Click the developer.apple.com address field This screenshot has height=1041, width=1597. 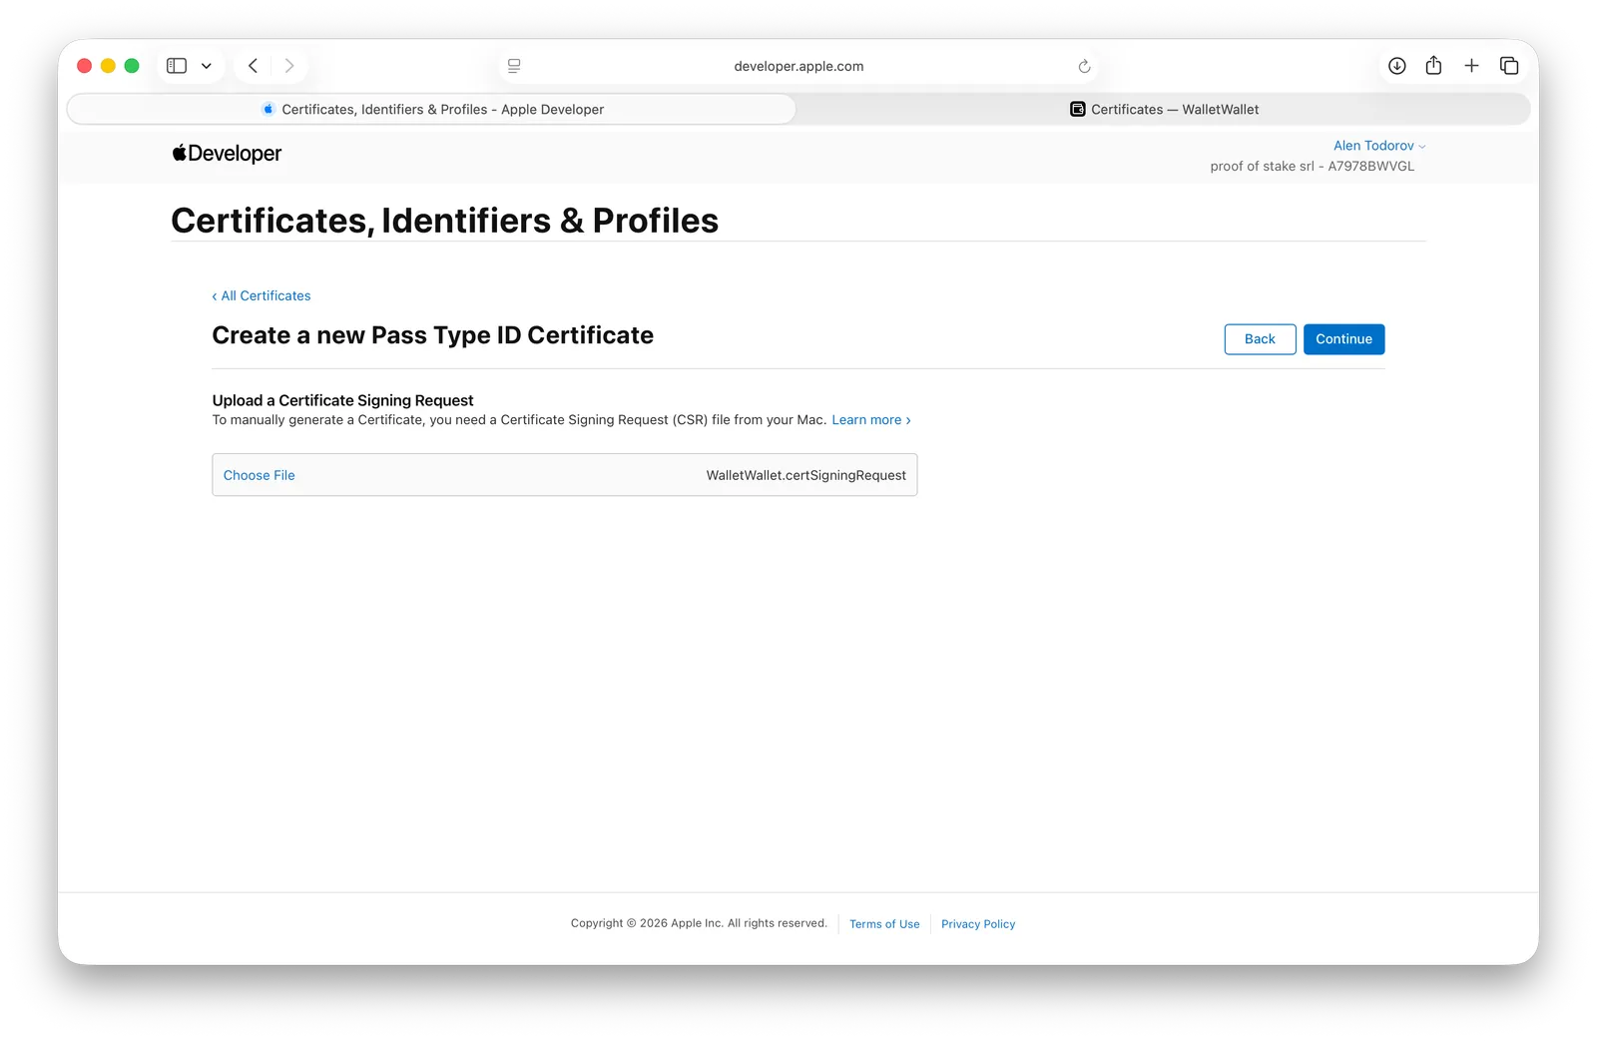pyautogui.click(x=798, y=66)
